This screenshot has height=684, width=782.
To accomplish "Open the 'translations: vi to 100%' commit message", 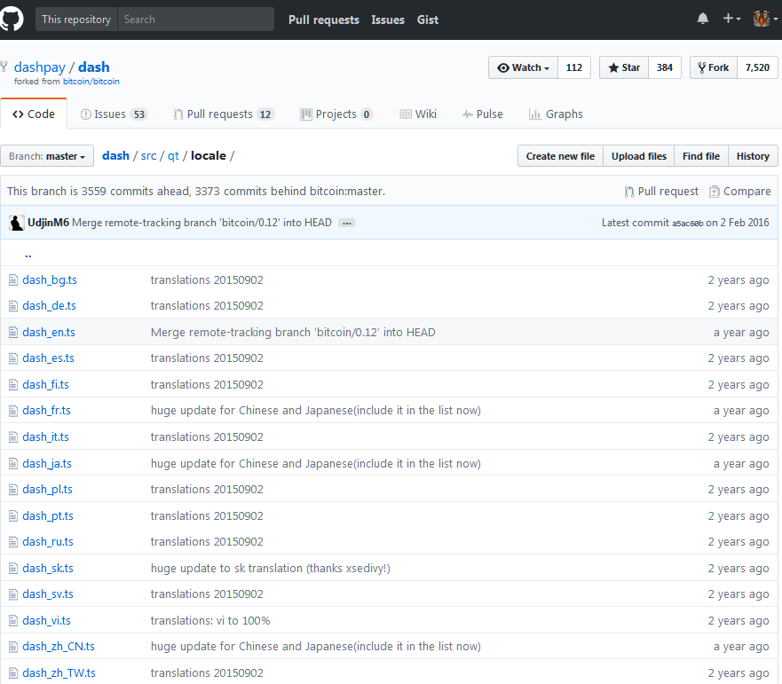I will point(210,621).
